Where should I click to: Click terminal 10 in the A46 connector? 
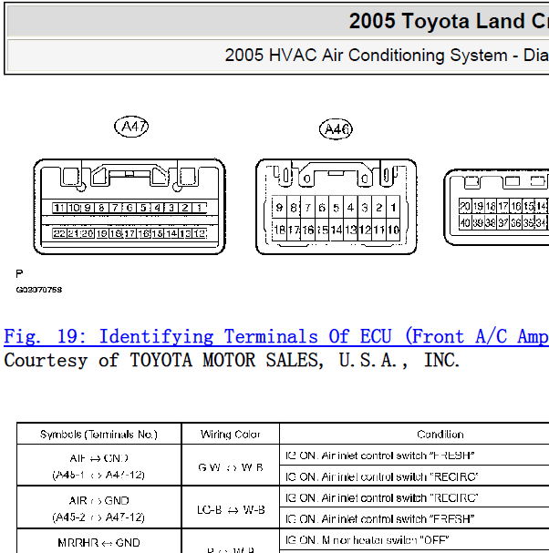tap(393, 230)
